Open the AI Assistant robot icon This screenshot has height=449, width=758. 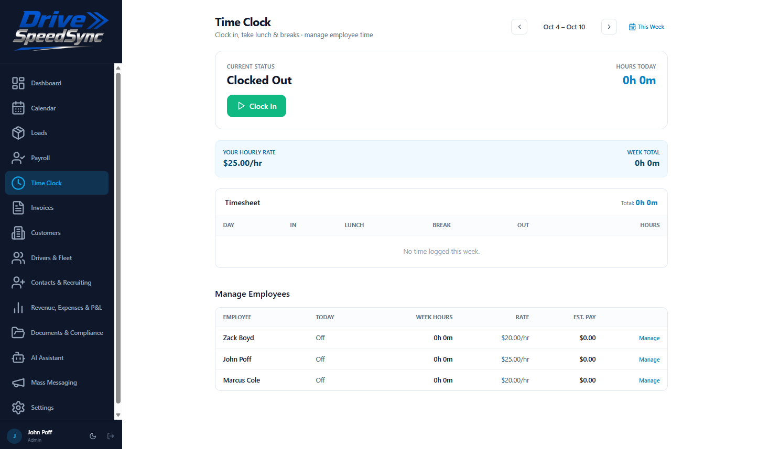tap(18, 358)
